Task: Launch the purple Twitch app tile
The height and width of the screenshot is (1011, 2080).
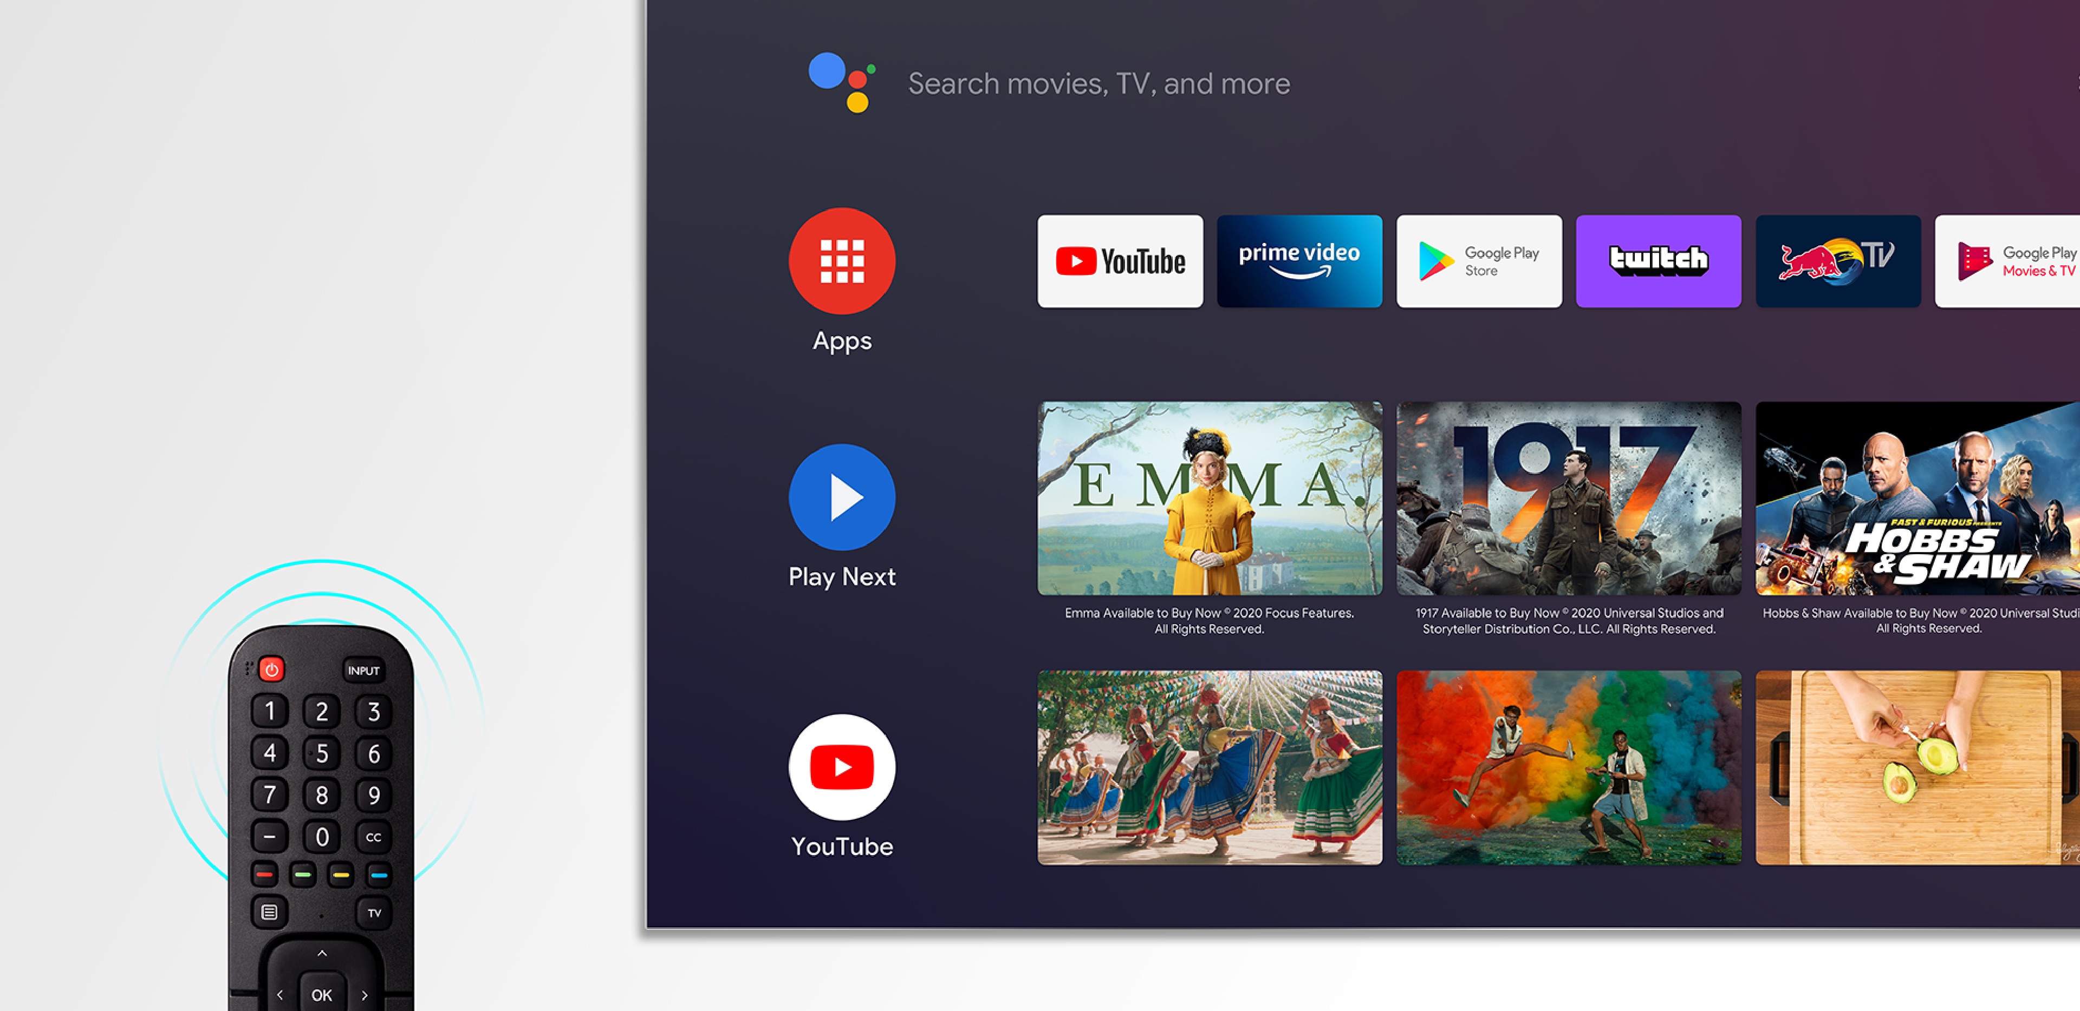Action: tap(1657, 261)
